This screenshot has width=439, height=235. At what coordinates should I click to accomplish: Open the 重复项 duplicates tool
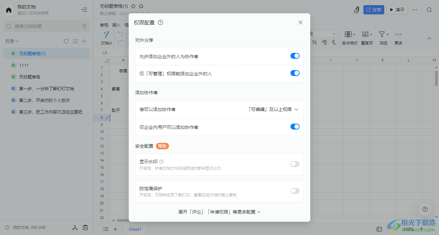point(367,38)
